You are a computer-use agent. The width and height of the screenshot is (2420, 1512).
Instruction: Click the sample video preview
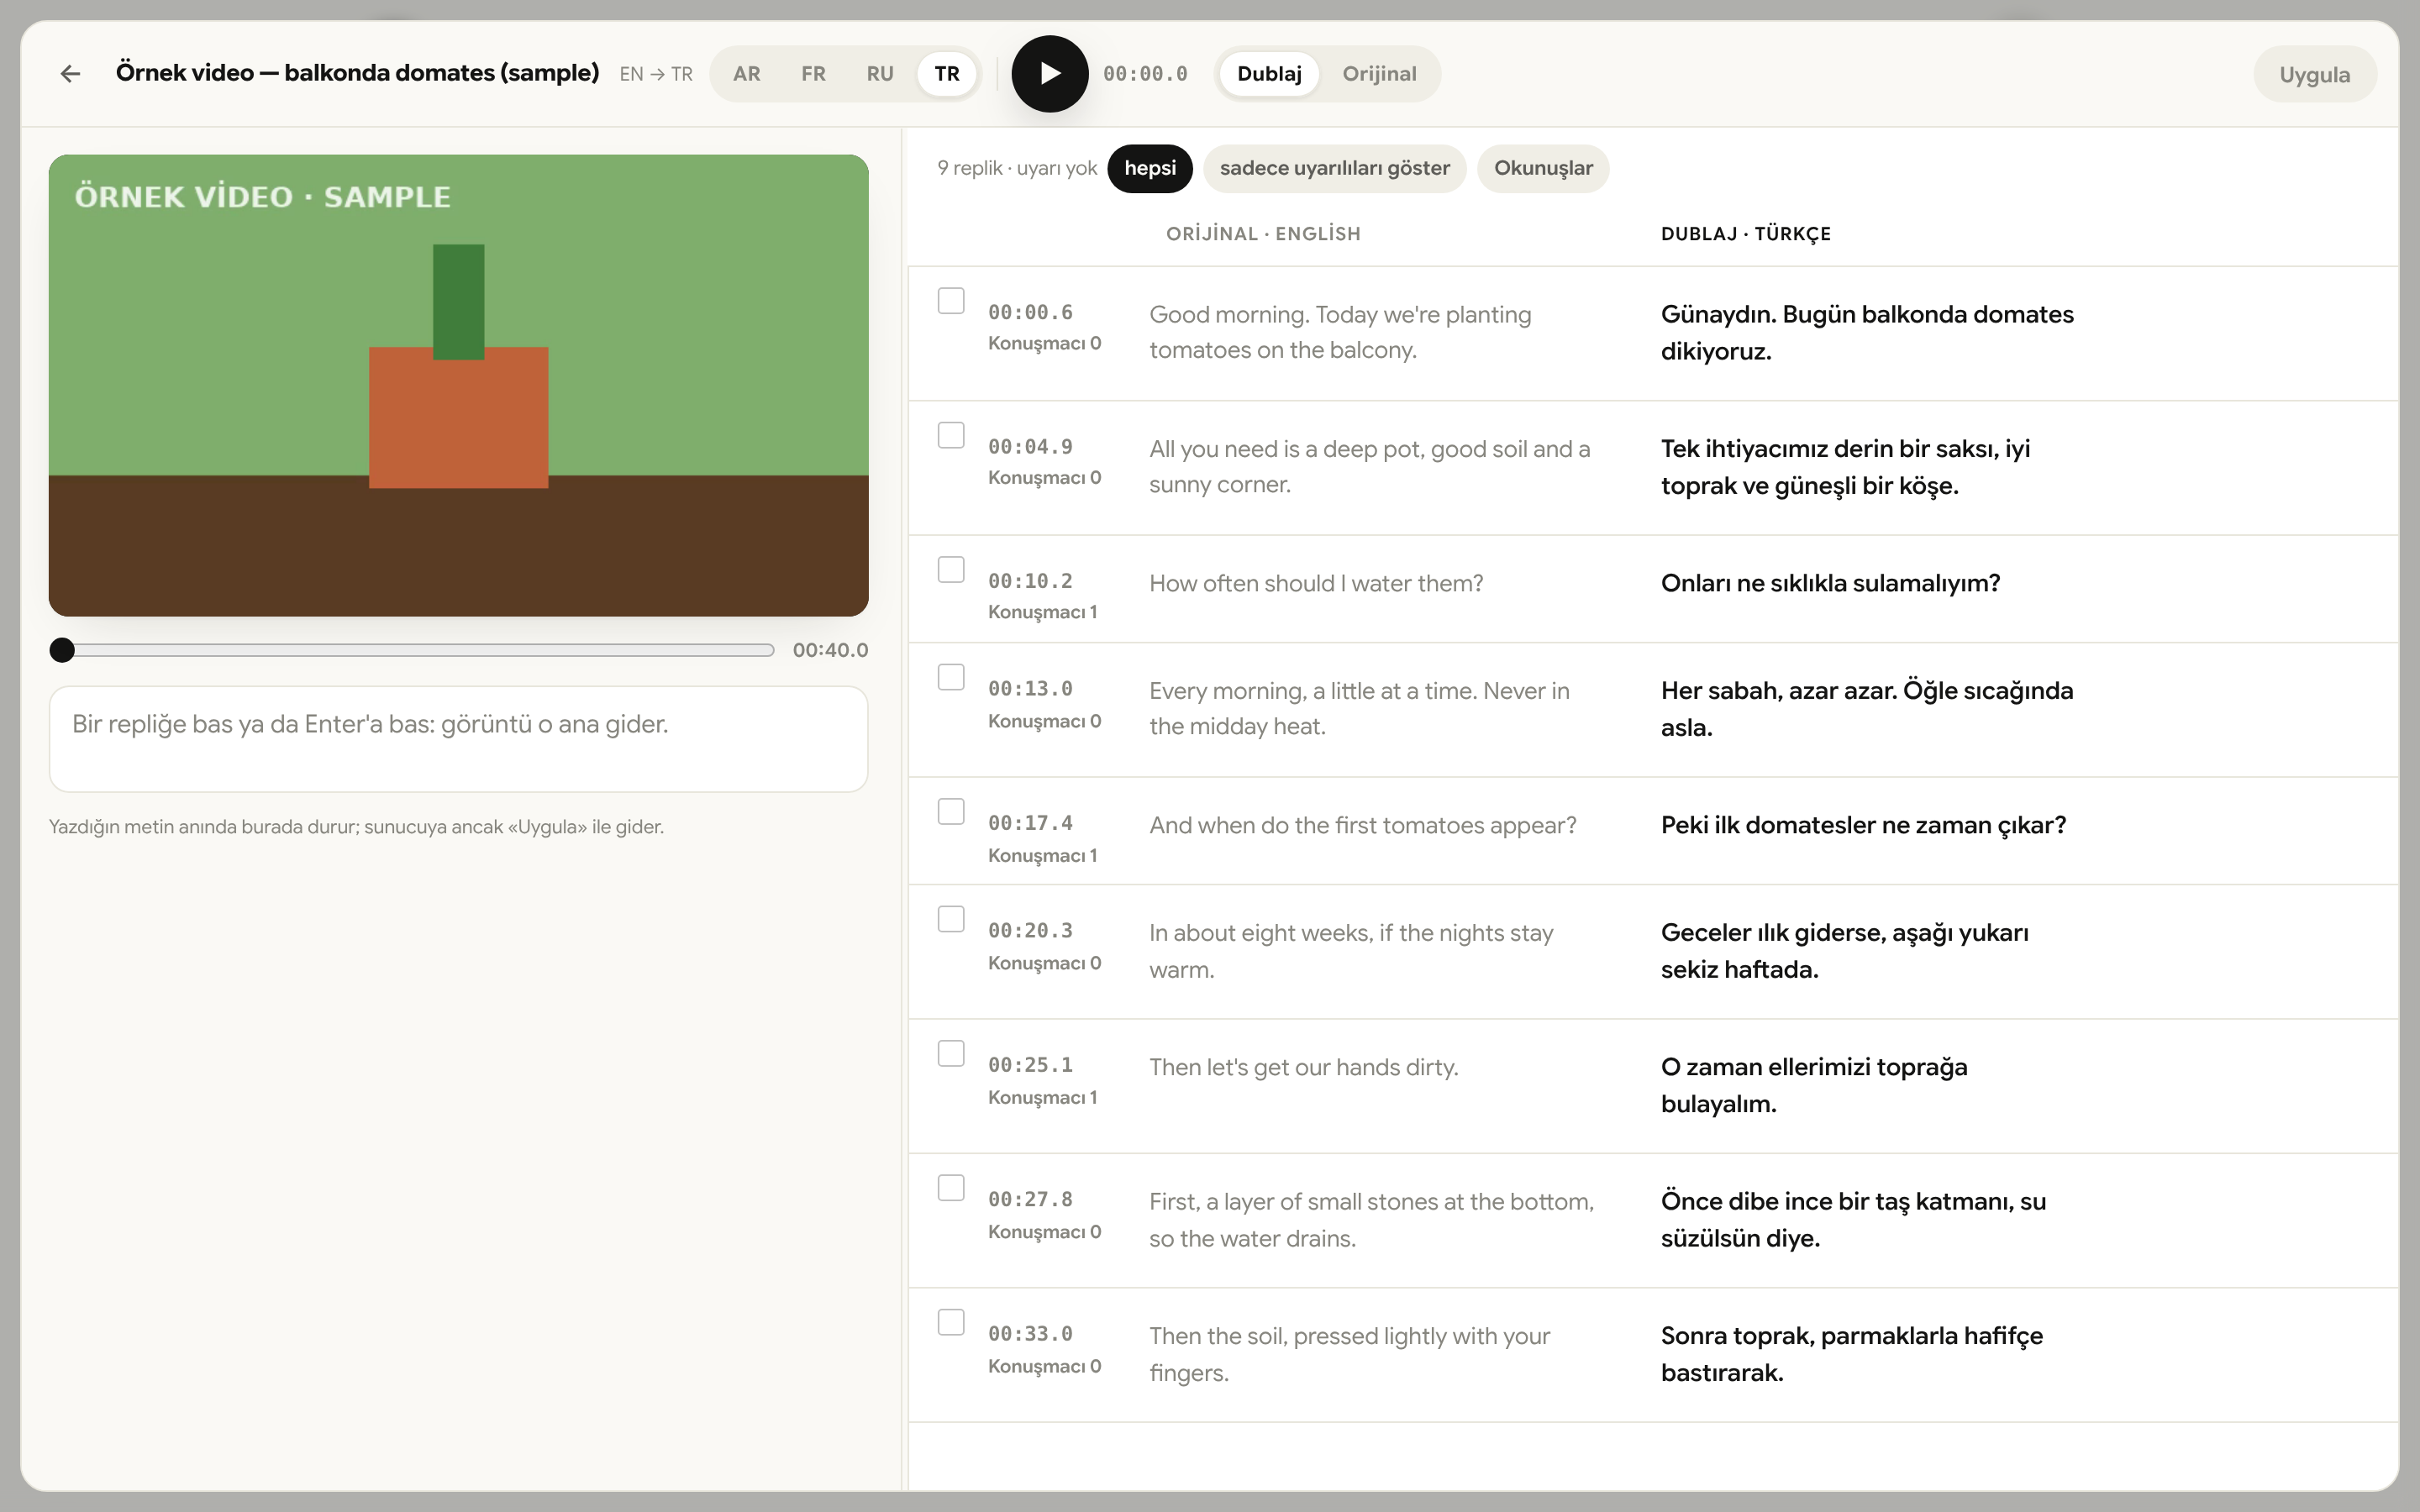pos(458,385)
